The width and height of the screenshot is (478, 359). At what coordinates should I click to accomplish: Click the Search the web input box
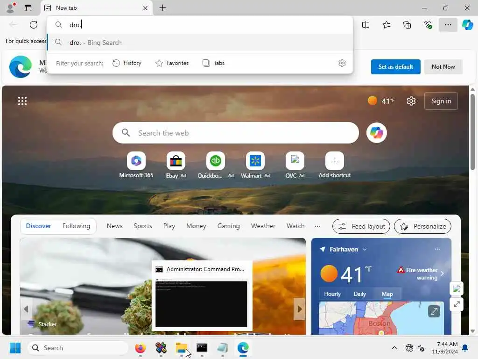coord(236,133)
